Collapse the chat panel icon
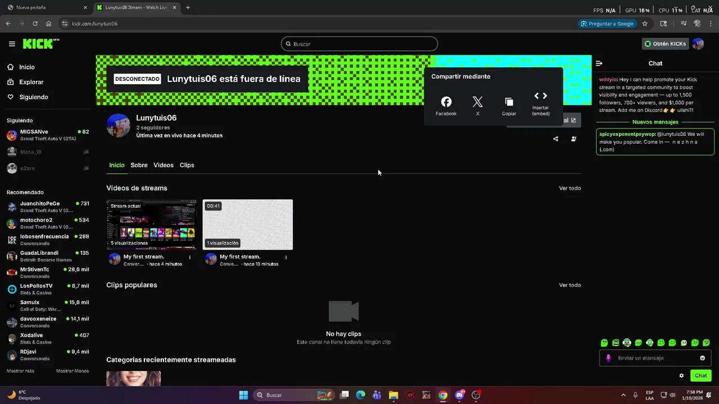 click(x=599, y=63)
